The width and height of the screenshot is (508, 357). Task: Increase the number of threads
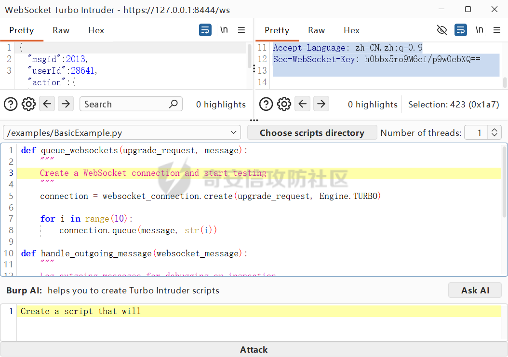coord(495,129)
